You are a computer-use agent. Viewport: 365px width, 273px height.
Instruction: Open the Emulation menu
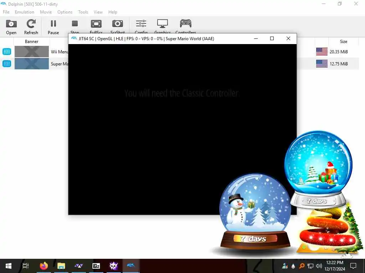click(25, 12)
